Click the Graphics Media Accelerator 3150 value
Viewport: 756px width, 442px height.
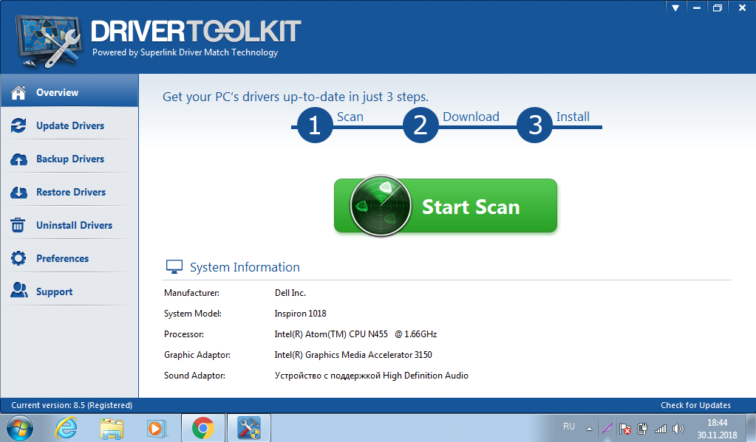tap(353, 355)
